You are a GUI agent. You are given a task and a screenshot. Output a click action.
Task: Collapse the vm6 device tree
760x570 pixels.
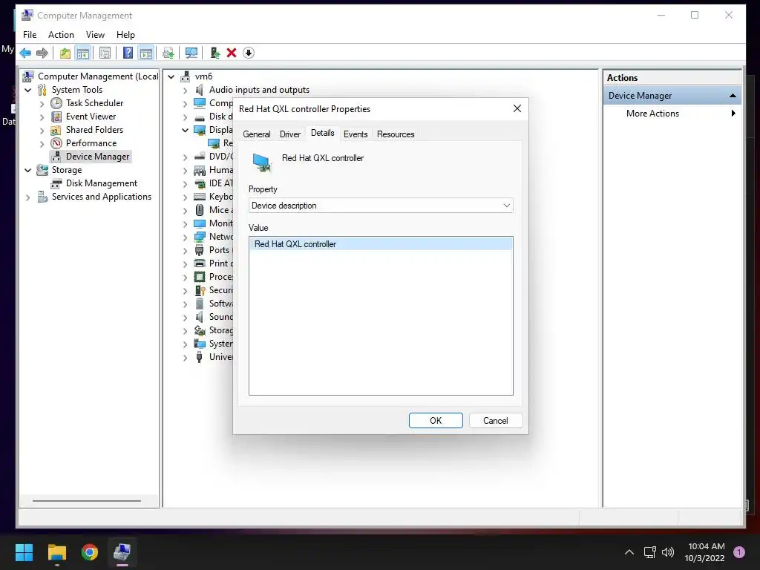coord(171,76)
